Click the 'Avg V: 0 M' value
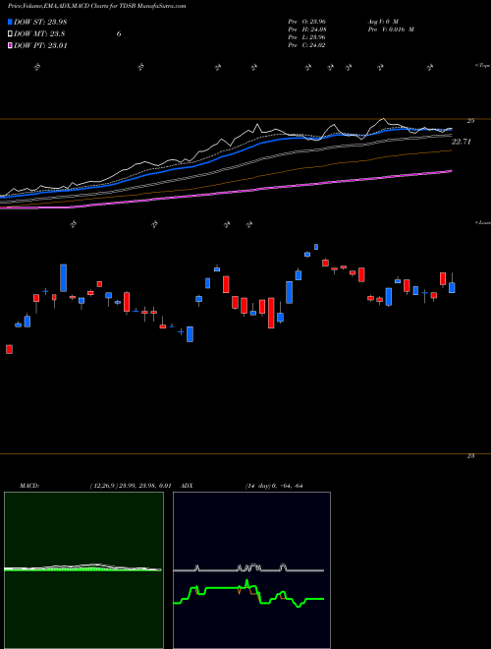 pyautogui.click(x=384, y=22)
